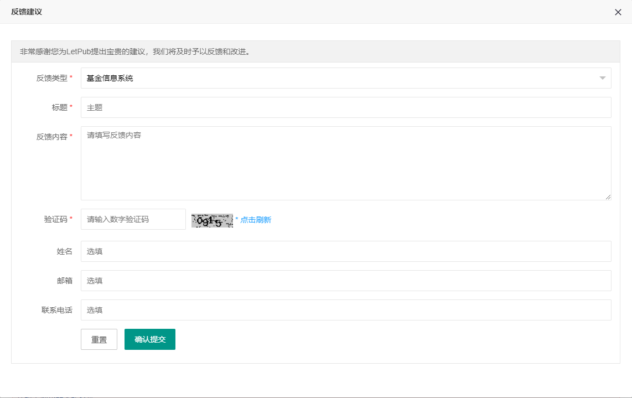Refresh captcha via 点击刷新 link

coord(255,220)
